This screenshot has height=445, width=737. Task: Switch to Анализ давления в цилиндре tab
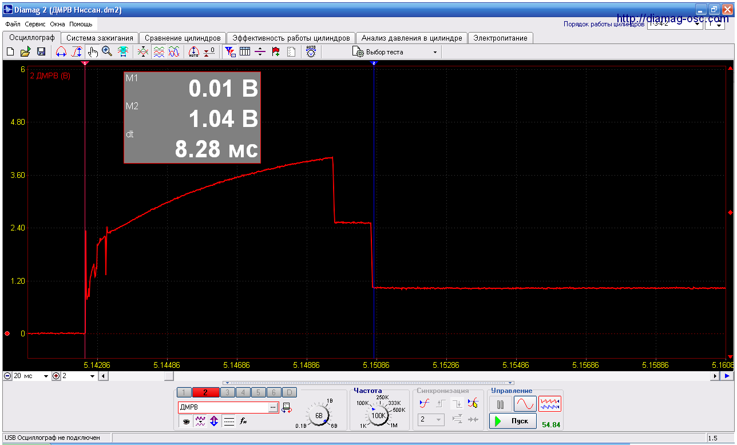[411, 38]
